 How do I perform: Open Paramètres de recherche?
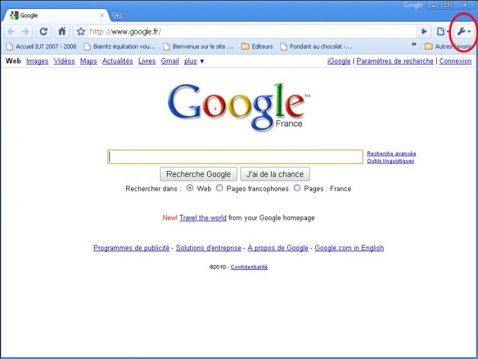point(395,61)
